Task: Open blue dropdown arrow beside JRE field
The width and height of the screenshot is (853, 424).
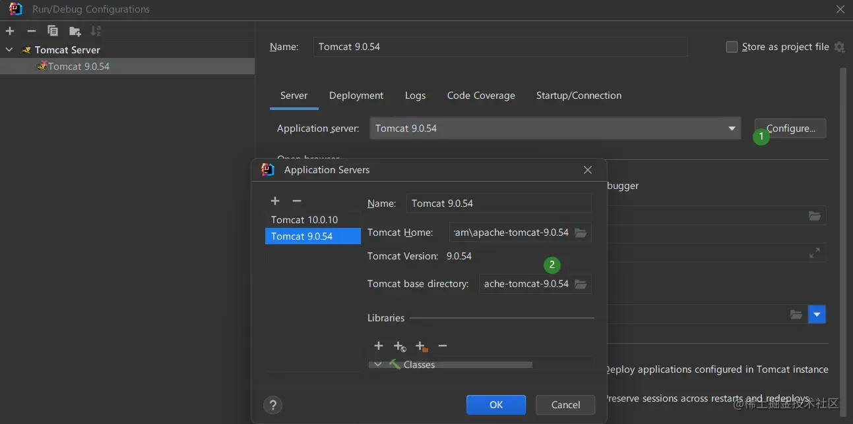Action: point(817,315)
